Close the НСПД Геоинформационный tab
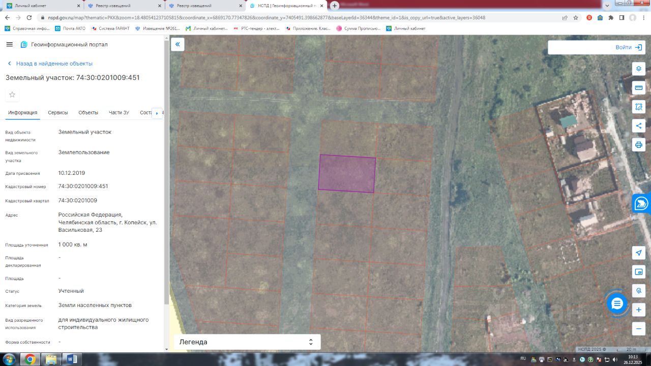 pyautogui.click(x=321, y=6)
